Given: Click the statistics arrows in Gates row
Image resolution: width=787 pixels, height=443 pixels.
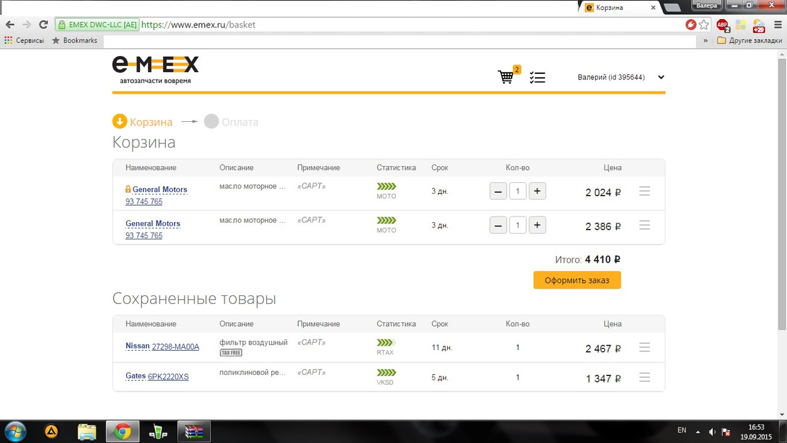Looking at the screenshot, I should click(387, 372).
